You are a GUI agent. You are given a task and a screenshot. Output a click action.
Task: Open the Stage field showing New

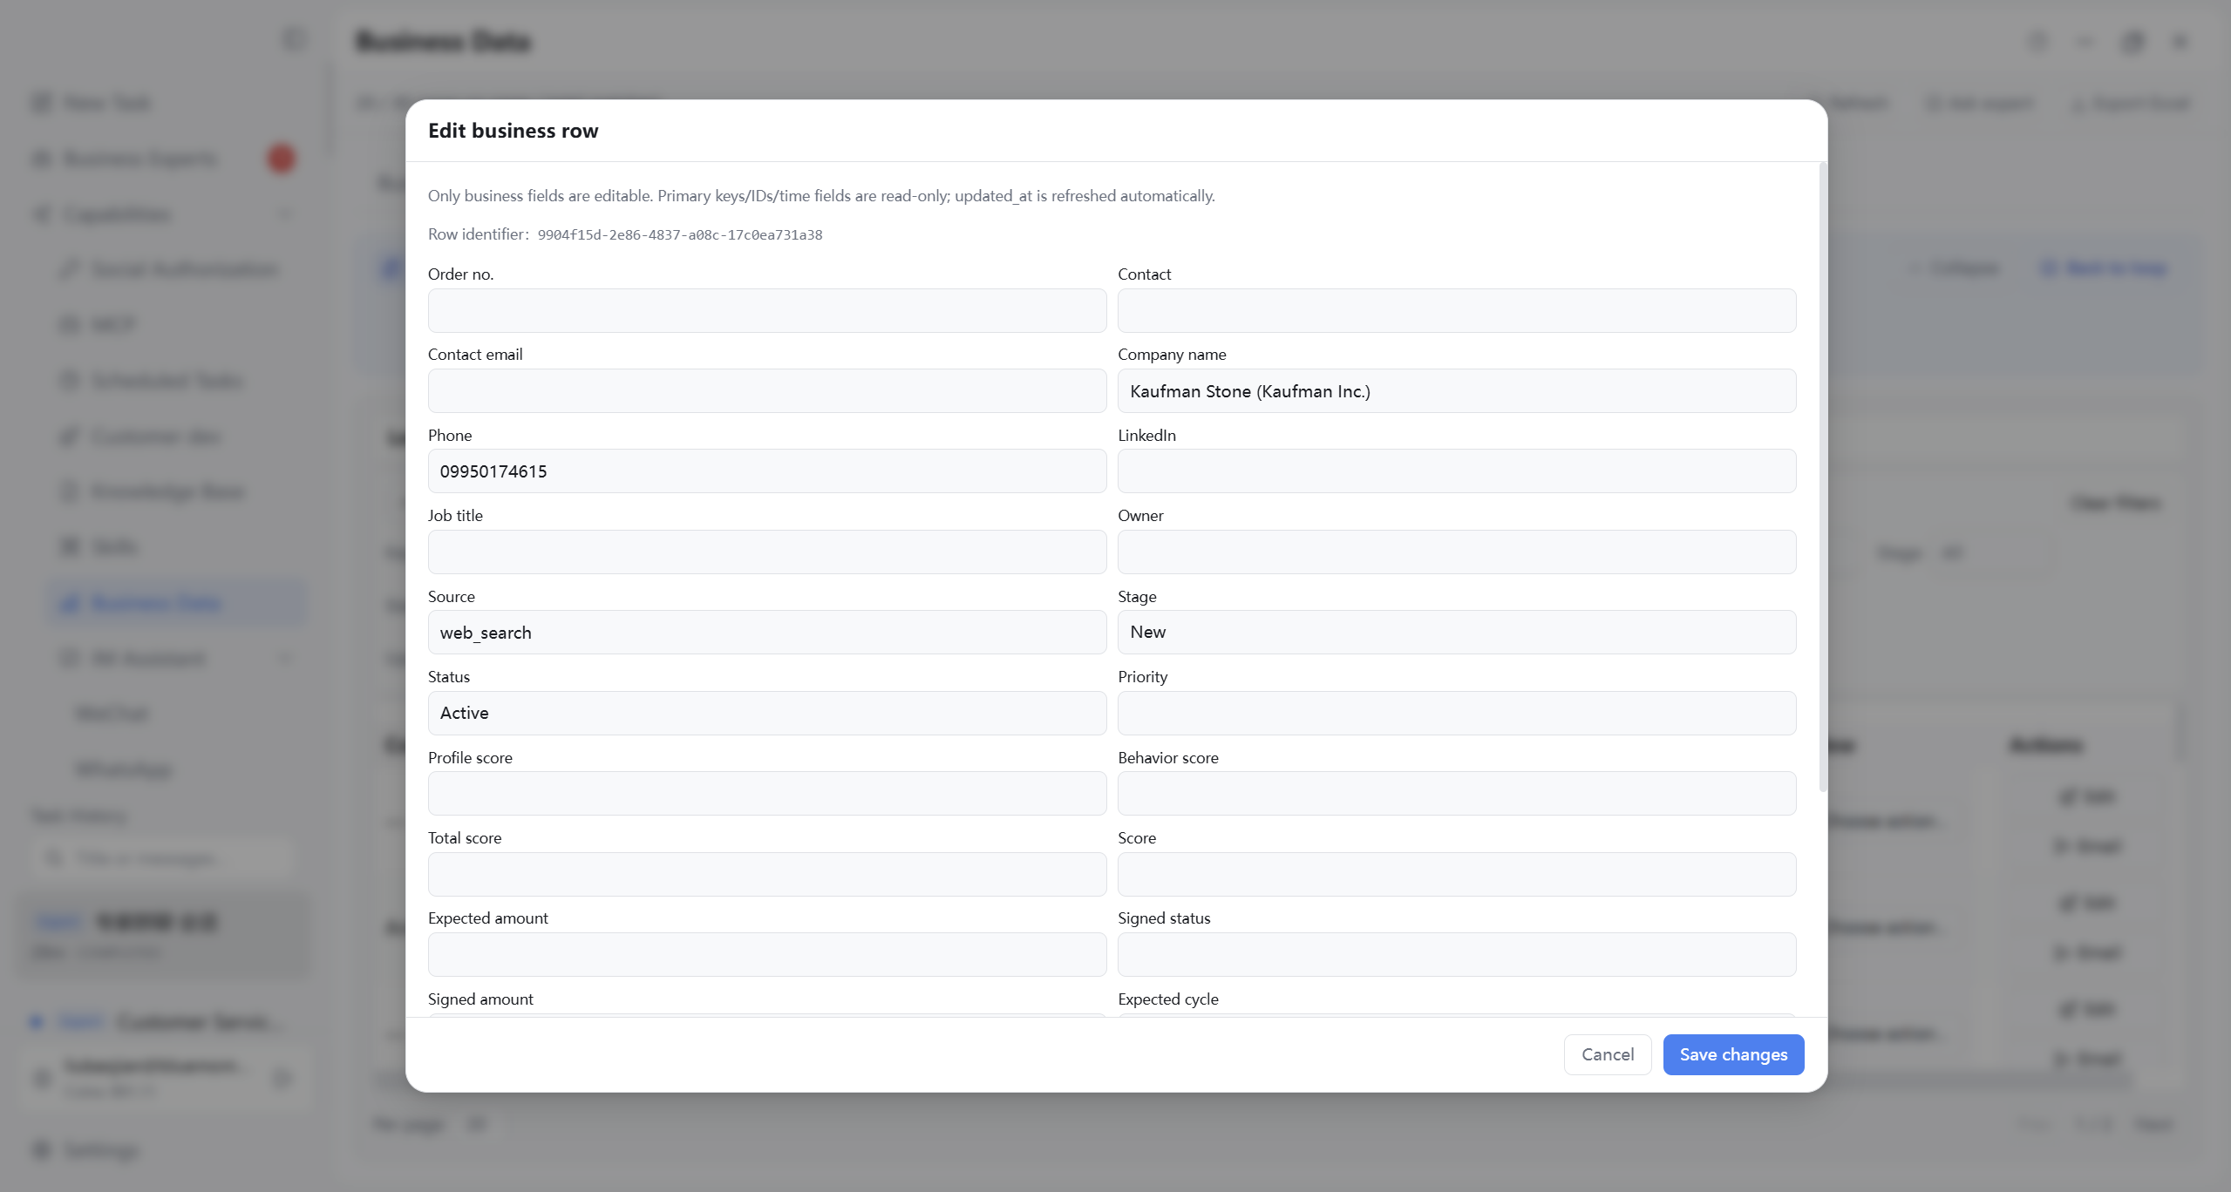point(1457,633)
